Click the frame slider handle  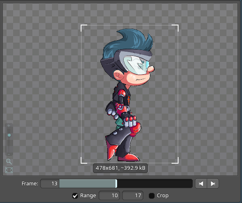coord(116,183)
